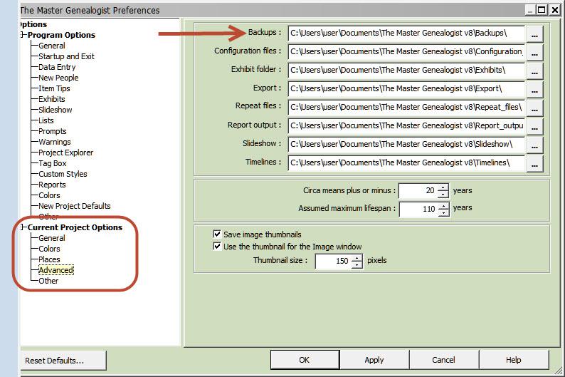This screenshot has height=377, width=565.
Task: Toggle Save image thumbnails checkbox
Action: coord(217,234)
